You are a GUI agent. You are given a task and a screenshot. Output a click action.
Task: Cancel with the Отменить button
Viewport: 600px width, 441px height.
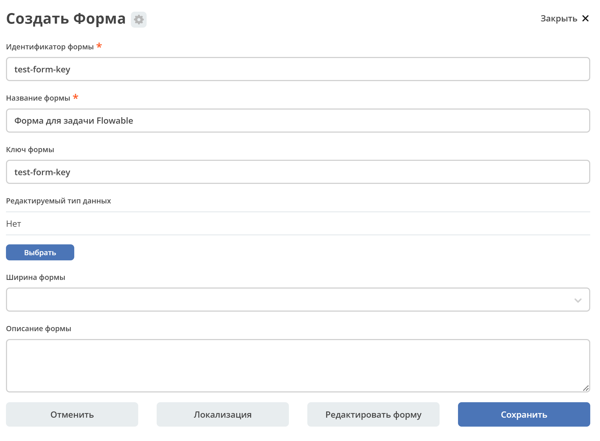(72, 414)
